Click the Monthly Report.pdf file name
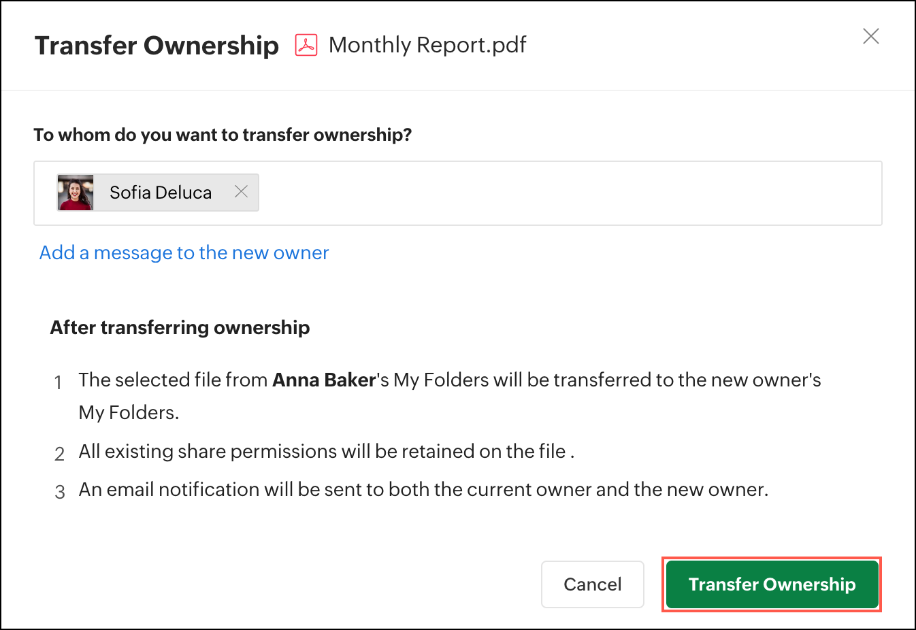The image size is (916, 630). point(427,45)
